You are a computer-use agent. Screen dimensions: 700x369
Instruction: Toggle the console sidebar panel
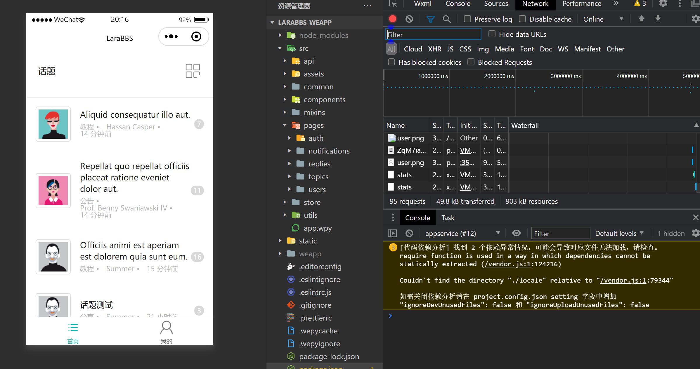[392, 233]
